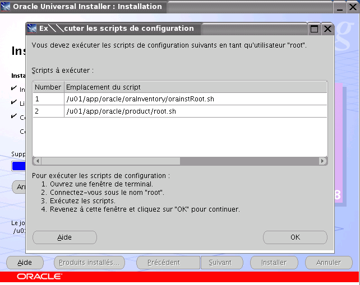Click the horizontal scrollbar thumb of scripts table
The width and height of the screenshot is (360, 285).
pyautogui.click(x=110, y=161)
